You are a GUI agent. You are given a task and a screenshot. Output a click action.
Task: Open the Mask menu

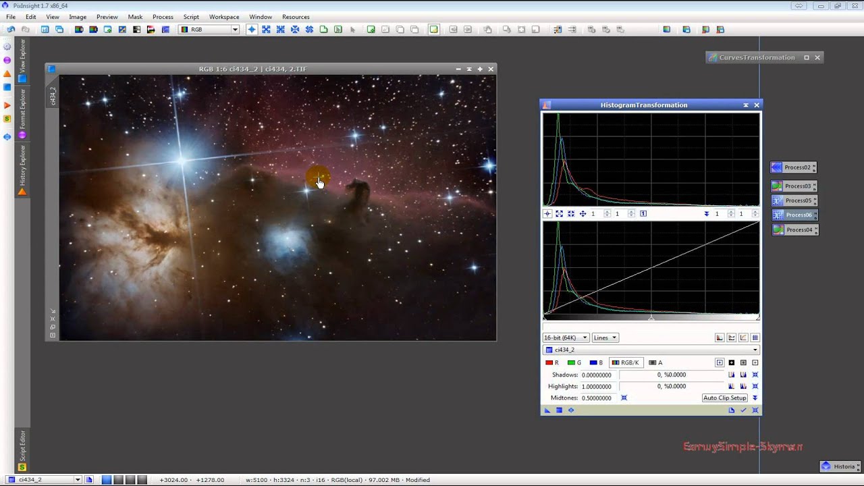[135, 17]
